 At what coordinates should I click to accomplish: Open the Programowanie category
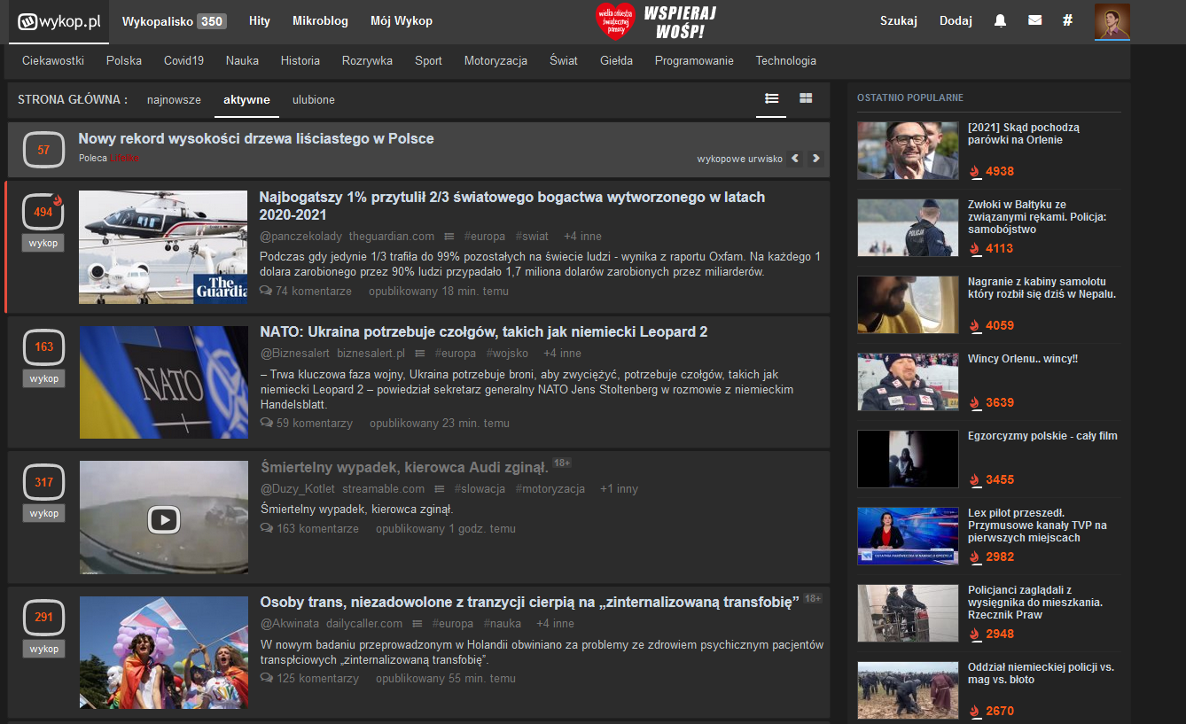[694, 61]
